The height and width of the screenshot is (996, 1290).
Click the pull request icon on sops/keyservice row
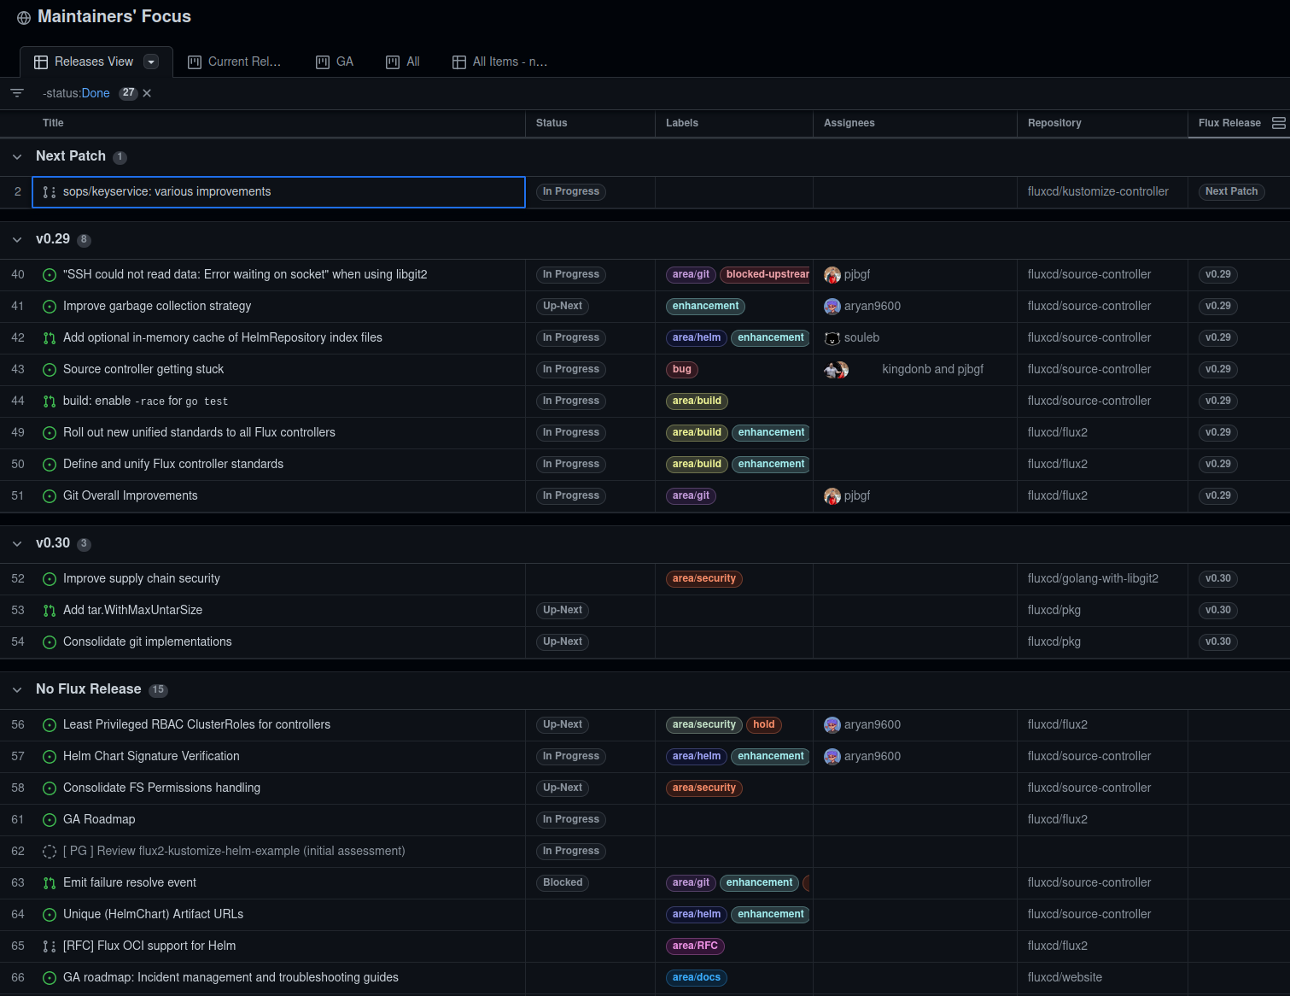click(x=49, y=191)
